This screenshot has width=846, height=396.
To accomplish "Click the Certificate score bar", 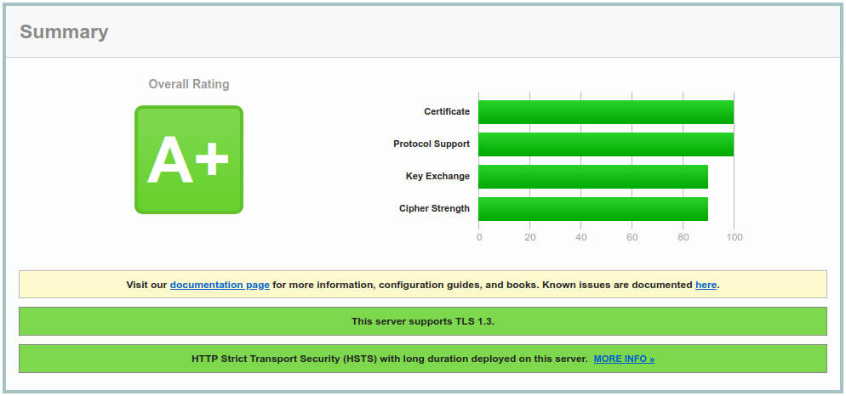I will [x=606, y=112].
